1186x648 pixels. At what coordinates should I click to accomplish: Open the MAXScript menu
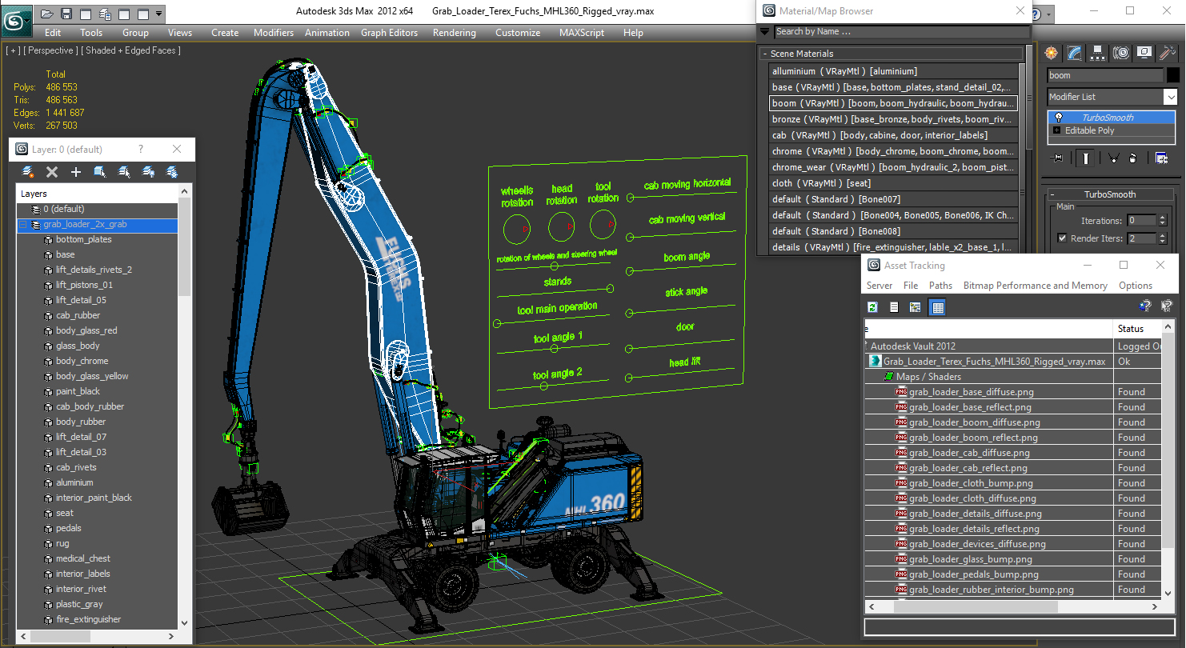(x=582, y=33)
